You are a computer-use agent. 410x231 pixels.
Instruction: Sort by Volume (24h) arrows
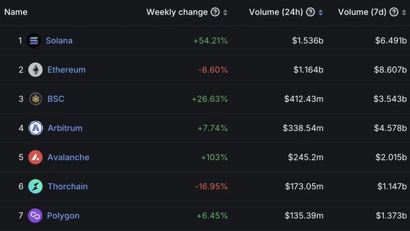click(321, 12)
